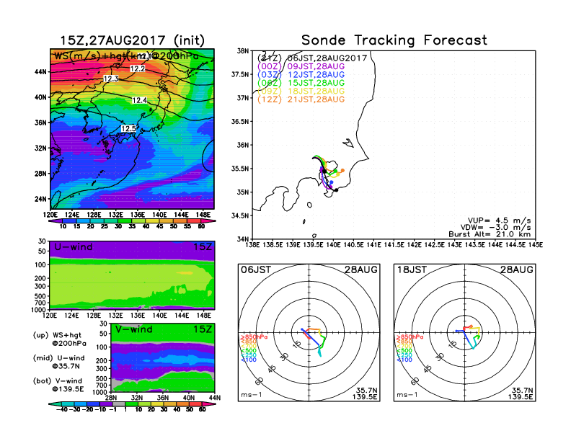
Task: Click the '24N' latitude label on the 200hPa map
Action: 40,199
